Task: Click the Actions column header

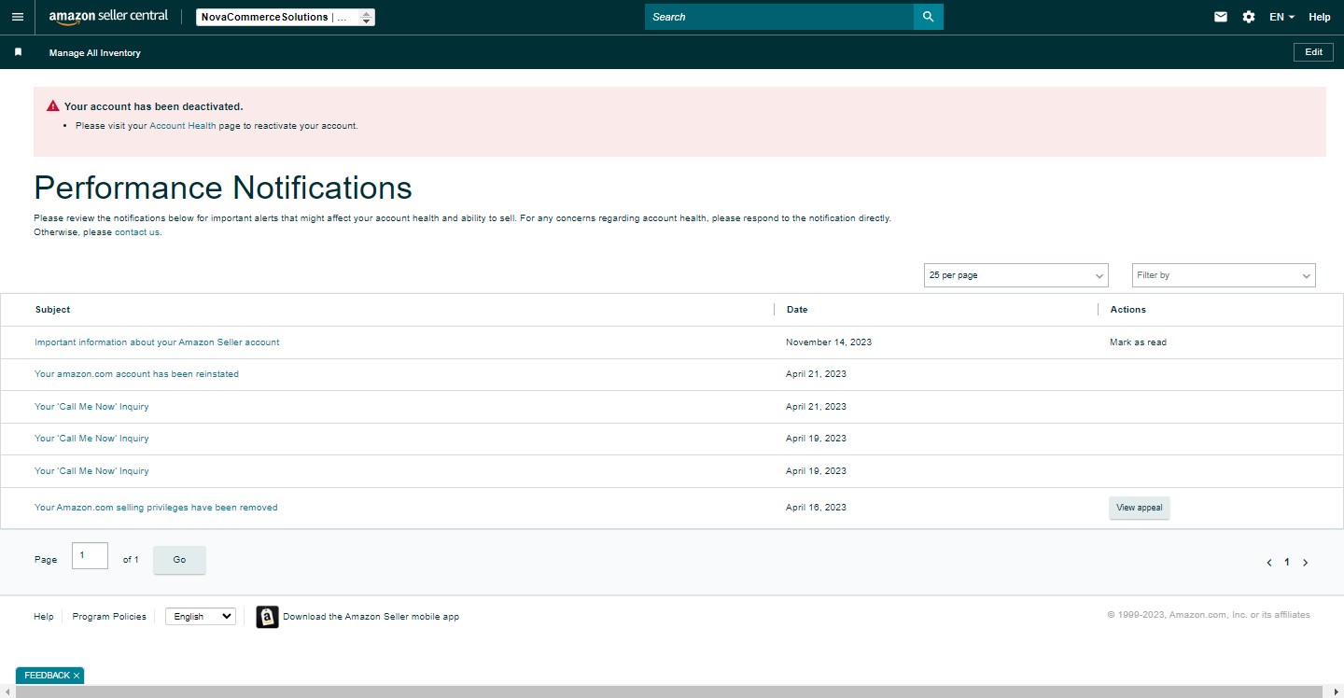Action: click(x=1127, y=310)
